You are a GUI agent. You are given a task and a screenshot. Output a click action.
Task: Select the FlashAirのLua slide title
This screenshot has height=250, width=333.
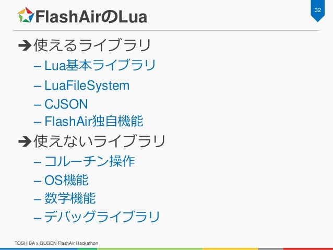pos(91,17)
